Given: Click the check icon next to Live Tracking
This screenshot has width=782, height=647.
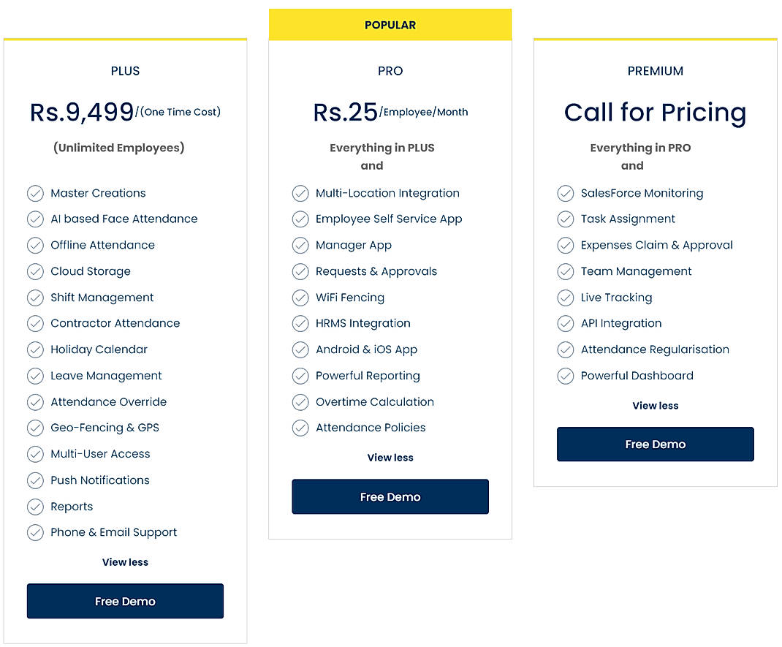Looking at the screenshot, I should point(566,297).
